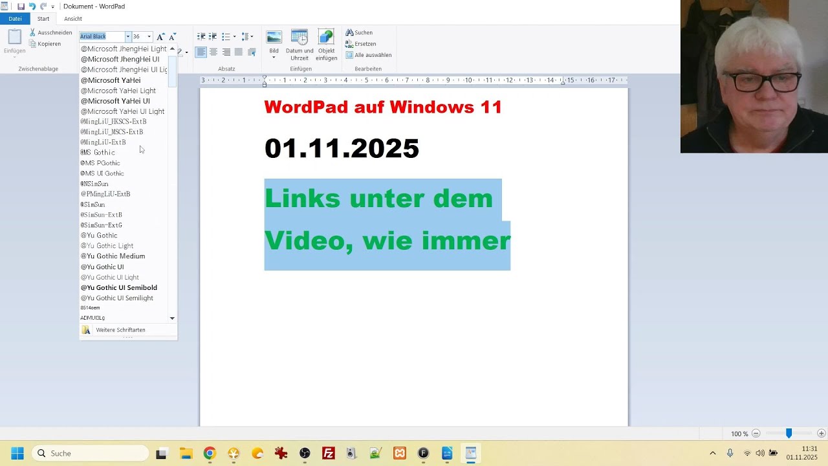Click the increase indent icon
This screenshot has height=466, width=828.
point(213,36)
